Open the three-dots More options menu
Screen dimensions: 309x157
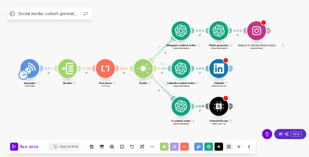[x=152, y=147]
